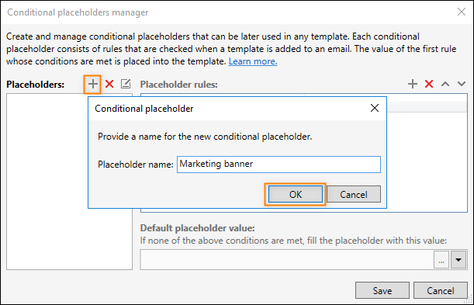
Task: Close the Conditional placeholder dialog
Action: coord(375,108)
